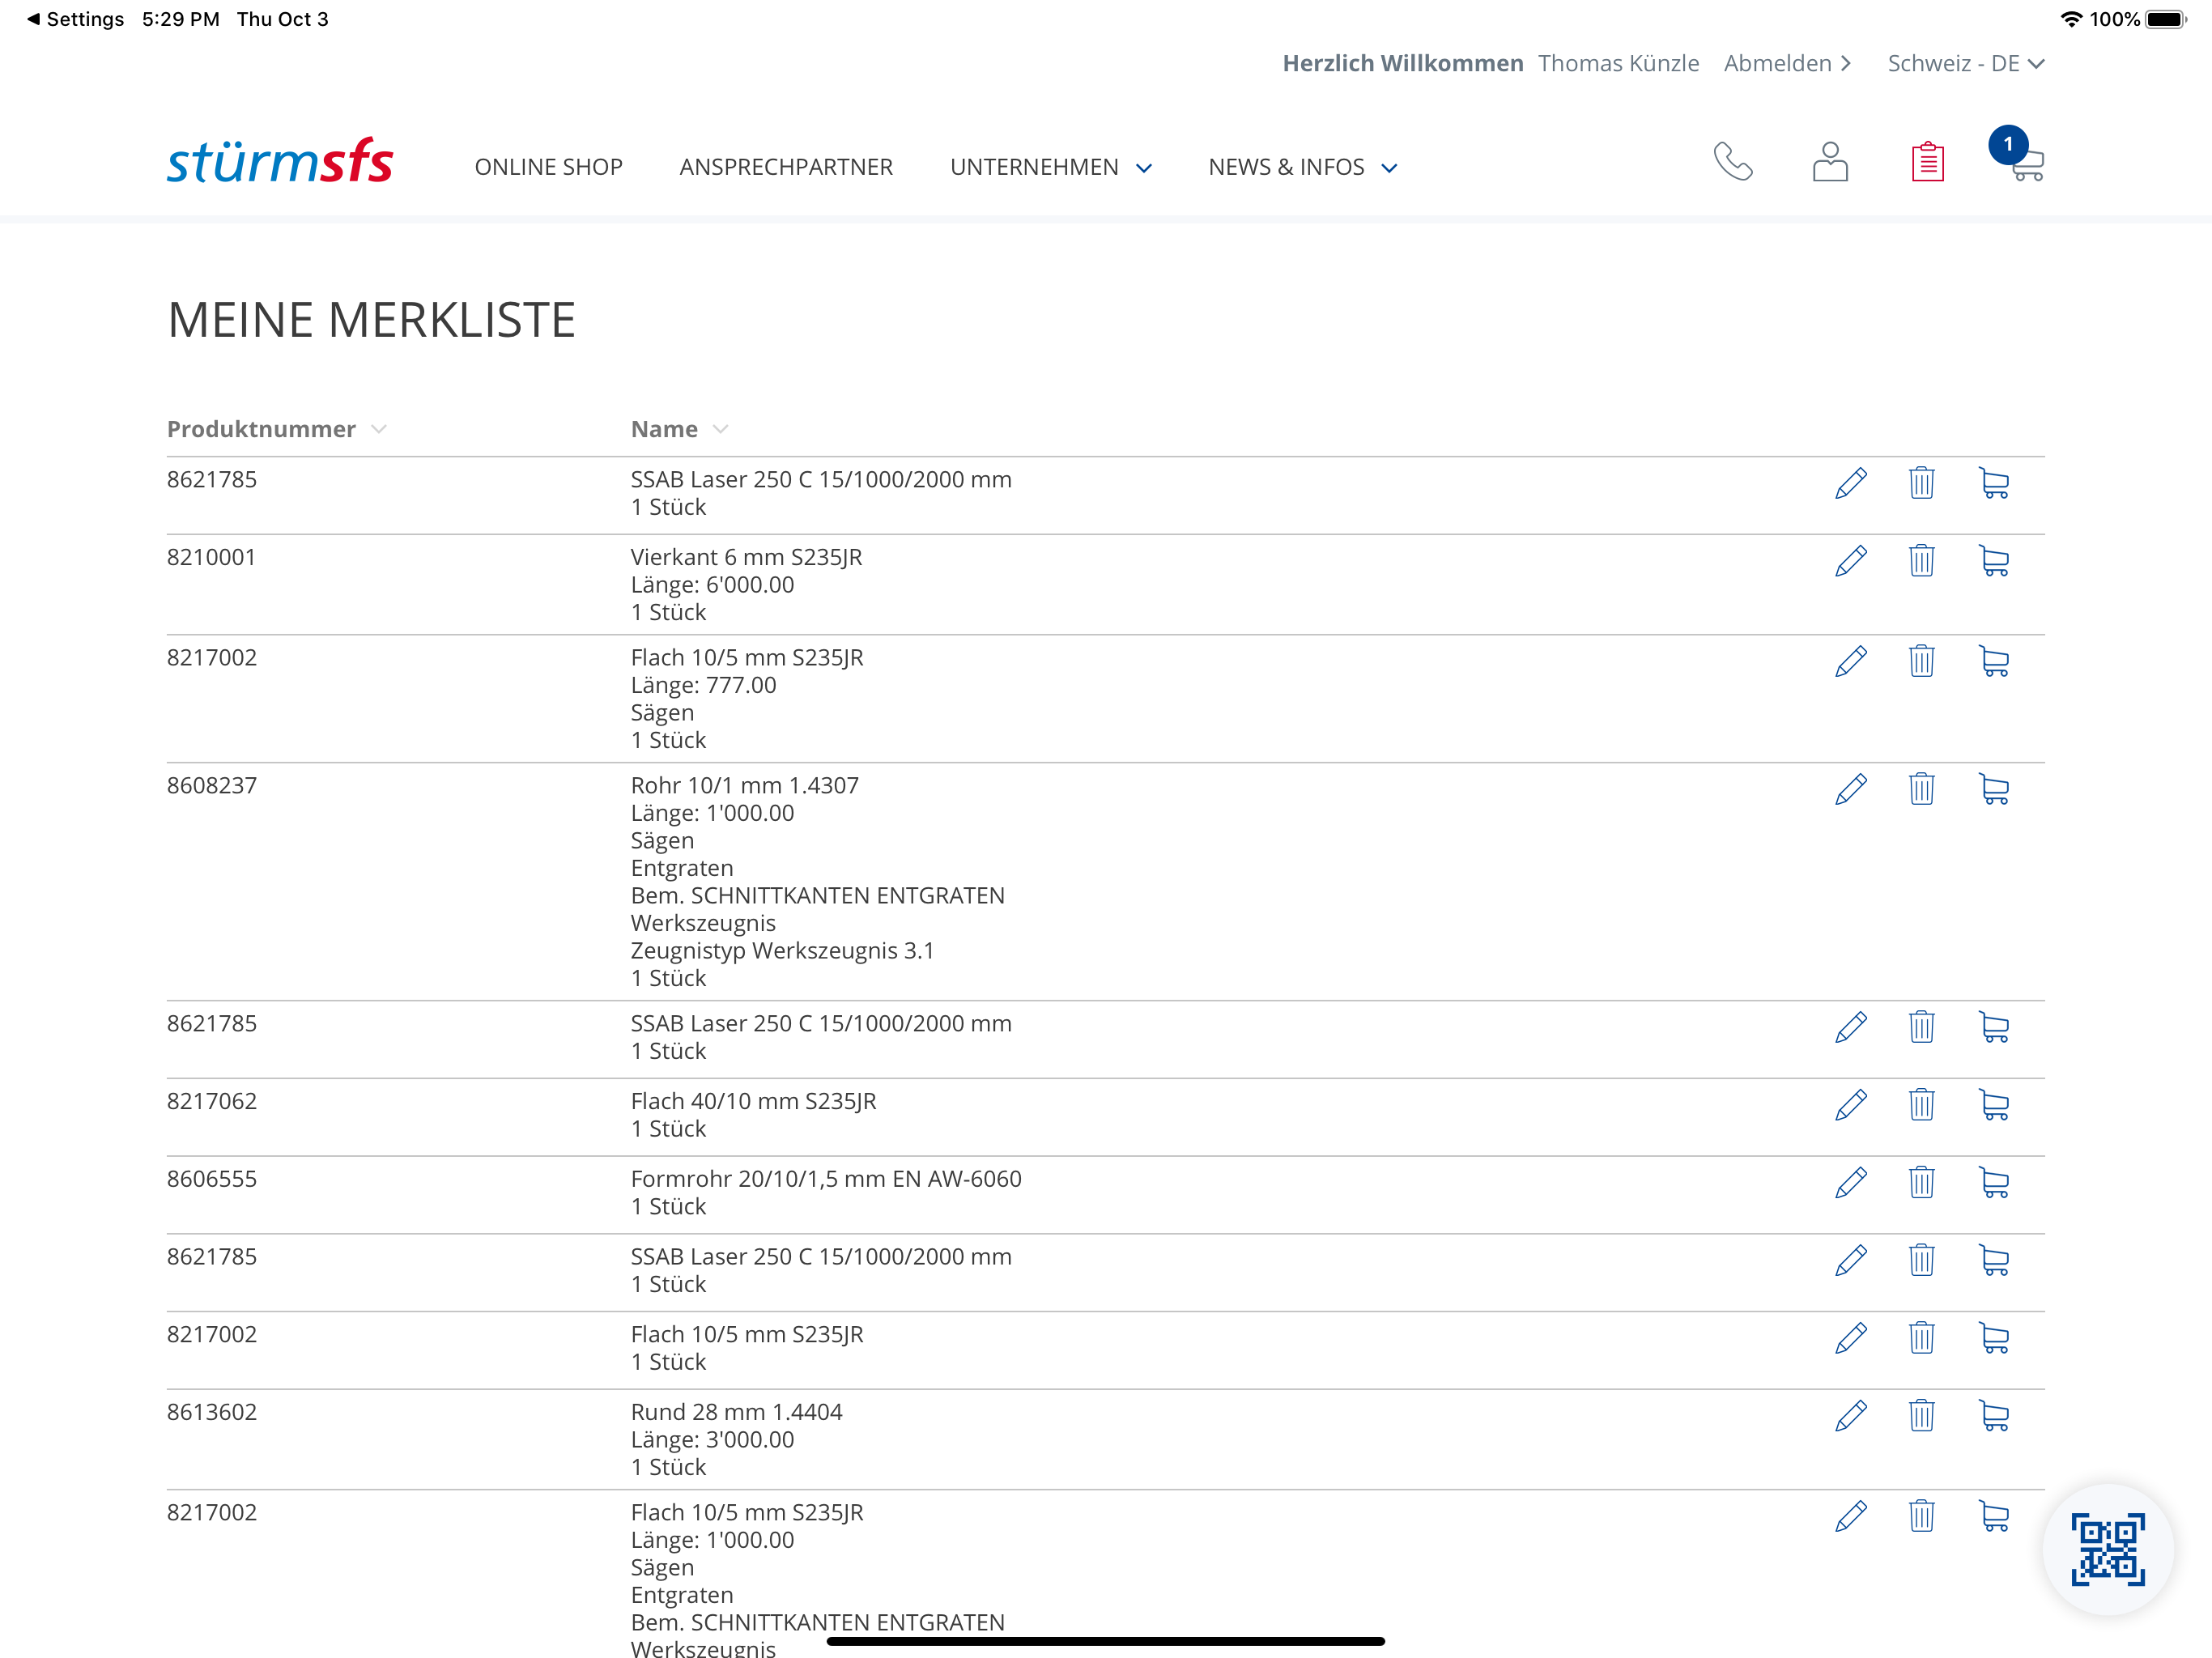2212x1658 pixels.
Task: Delete the Formrohr 20/10/1,5 mm entry
Action: [1921, 1183]
